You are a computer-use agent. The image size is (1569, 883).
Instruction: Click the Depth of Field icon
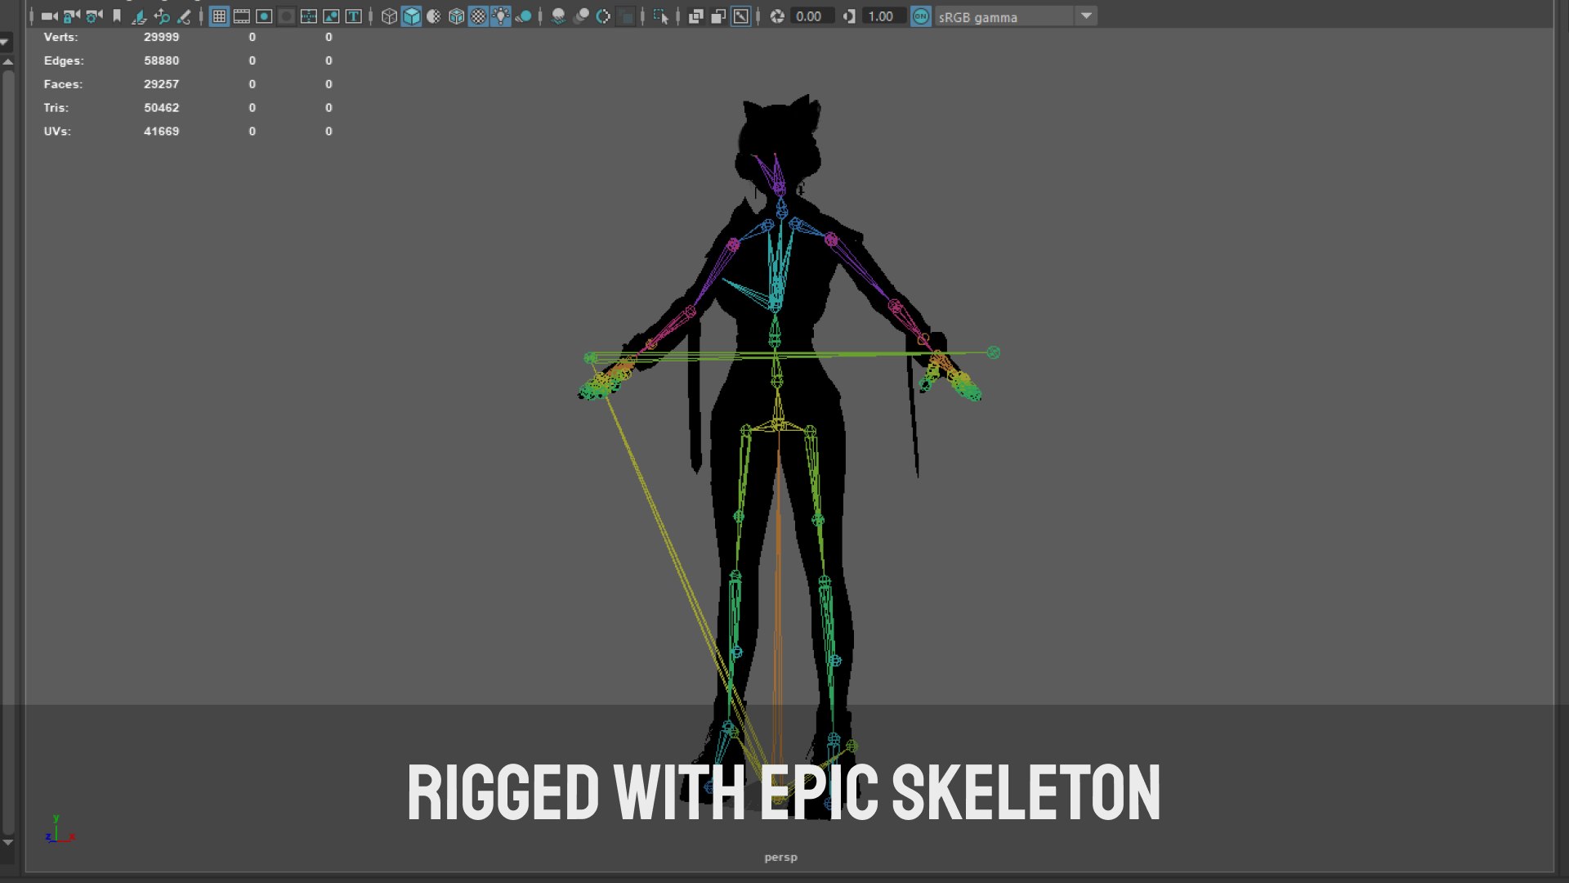click(x=625, y=16)
